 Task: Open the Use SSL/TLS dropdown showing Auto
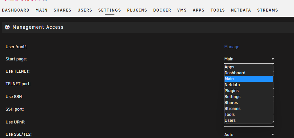click(x=249, y=135)
